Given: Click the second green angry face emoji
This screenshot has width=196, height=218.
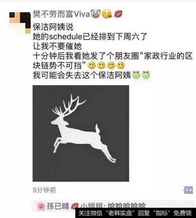Looking at the screenshot, I should click(146, 75).
